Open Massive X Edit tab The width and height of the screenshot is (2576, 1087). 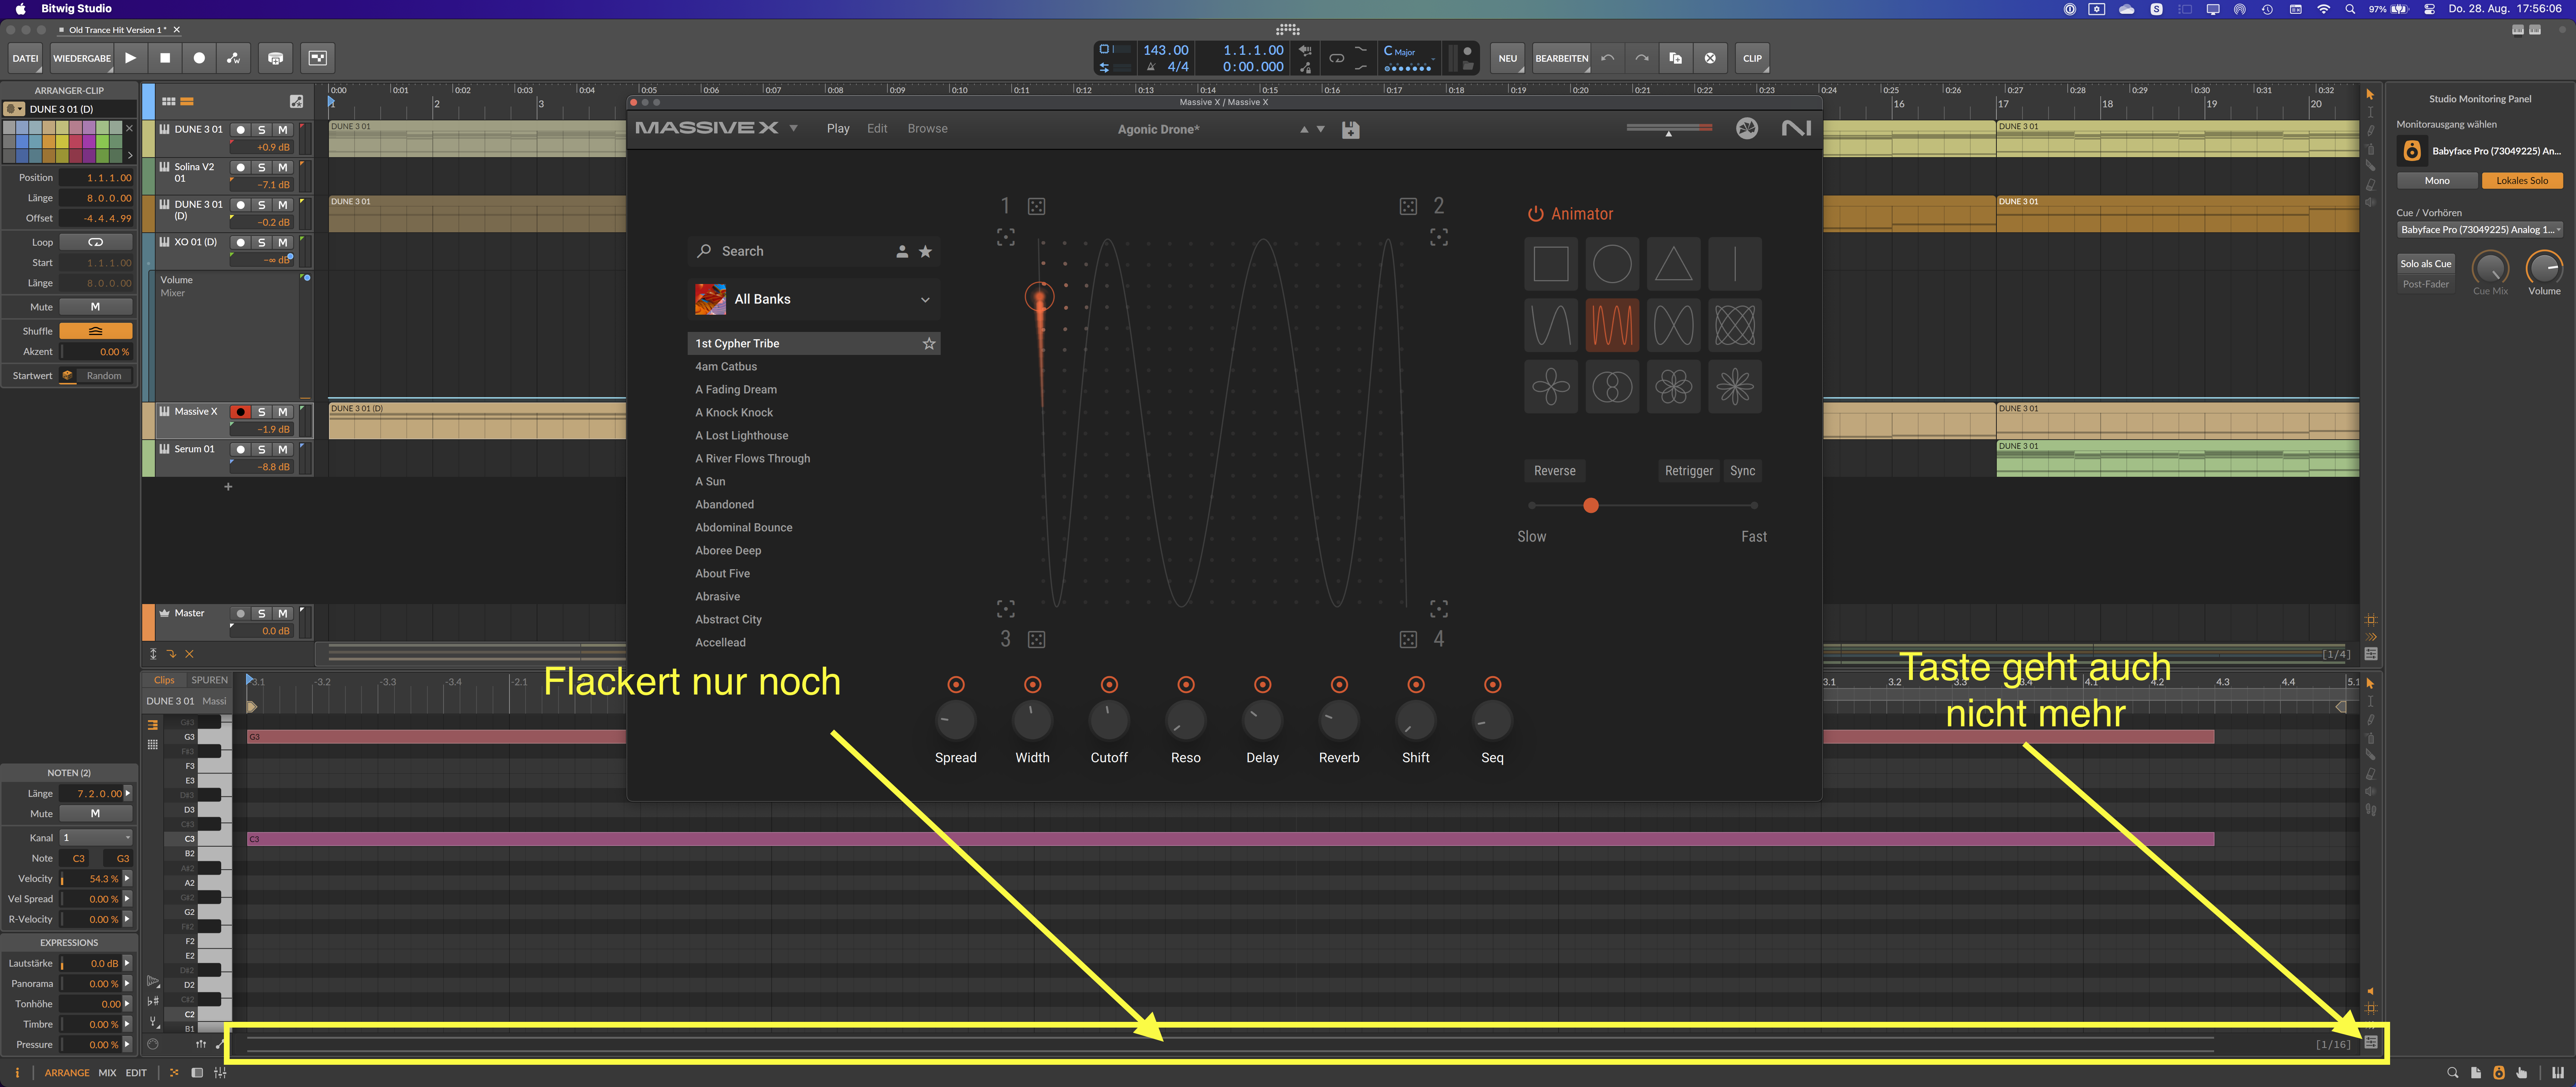tap(877, 129)
